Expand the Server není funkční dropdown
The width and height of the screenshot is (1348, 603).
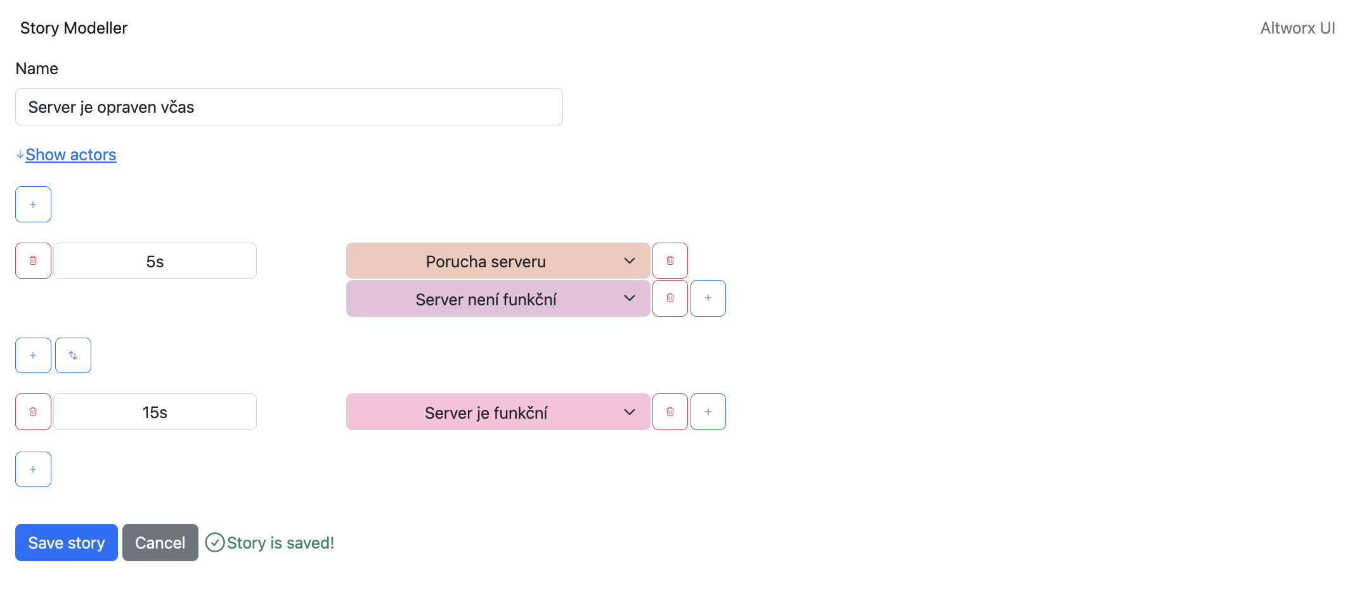(498, 298)
